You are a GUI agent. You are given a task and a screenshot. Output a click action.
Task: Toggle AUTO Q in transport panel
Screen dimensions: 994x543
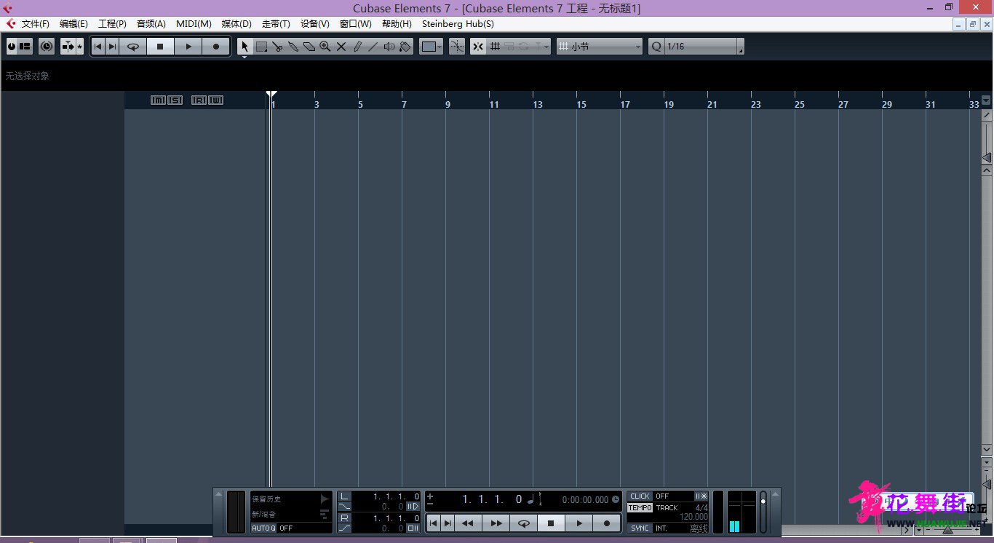coord(263,528)
